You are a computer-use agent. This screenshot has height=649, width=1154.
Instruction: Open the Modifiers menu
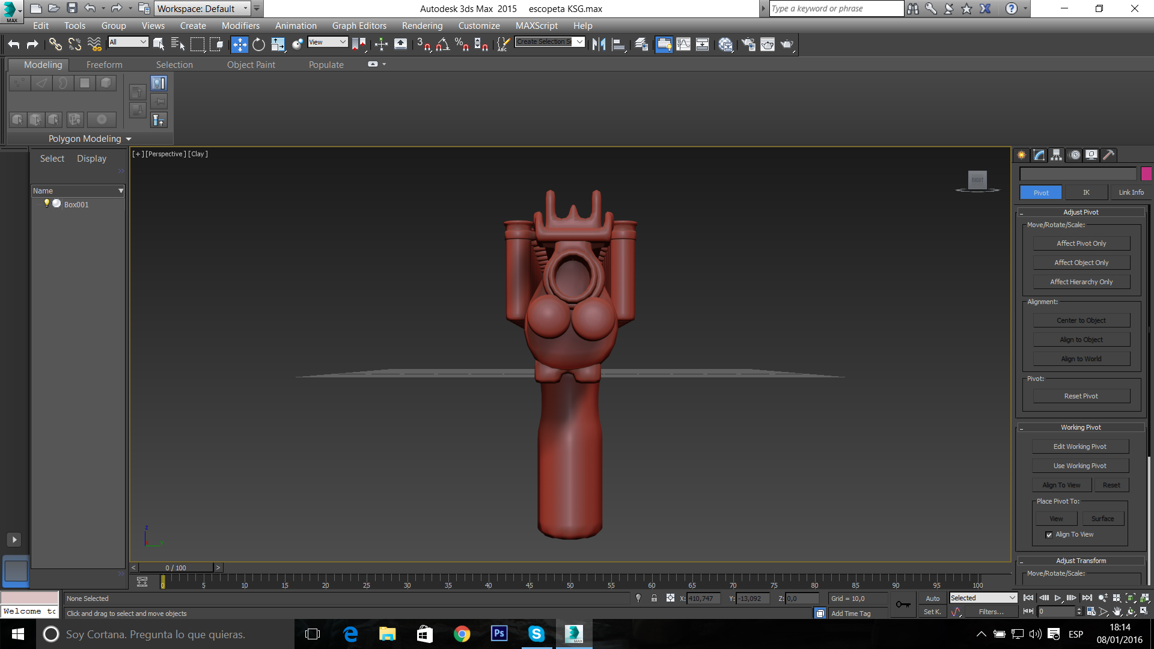240,26
